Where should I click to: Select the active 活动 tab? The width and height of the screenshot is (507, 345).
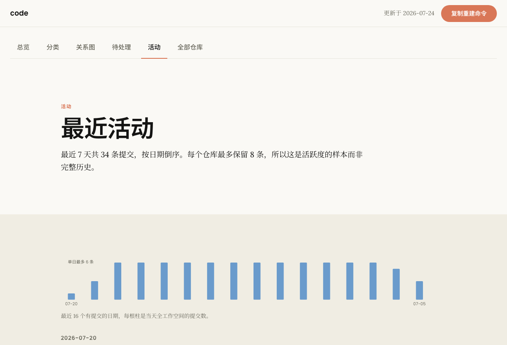pos(154,47)
